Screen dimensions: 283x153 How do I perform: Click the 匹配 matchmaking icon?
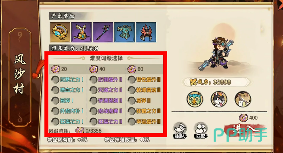click(x=201, y=130)
